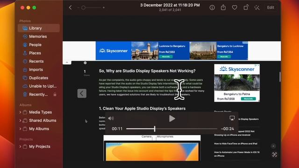Expand the Shared Albums group
The width and height of the screenshot is (299, 168).
20,120
